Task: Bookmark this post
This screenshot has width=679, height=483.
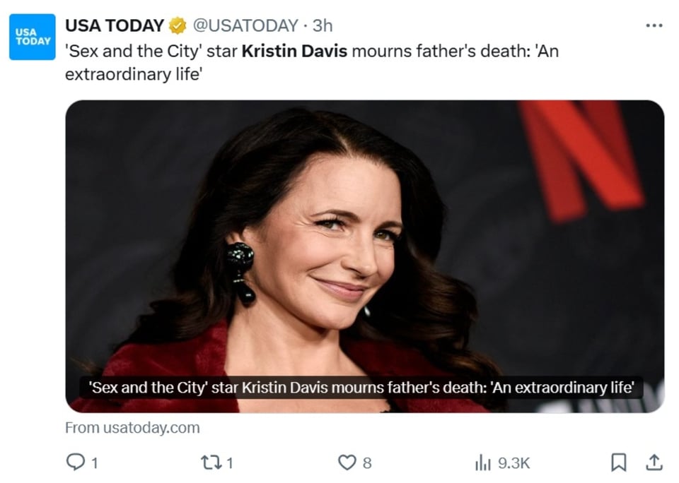Action: tap(618, 463)
